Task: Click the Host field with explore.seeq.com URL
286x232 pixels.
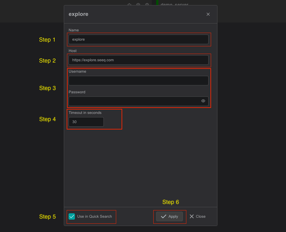Action: click(x=138, y=60)
